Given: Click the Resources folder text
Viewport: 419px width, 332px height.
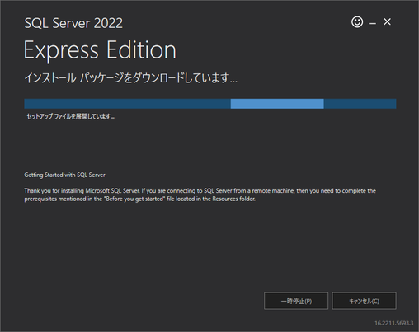Looking at the screenshot, I should [x=233, y=199].
